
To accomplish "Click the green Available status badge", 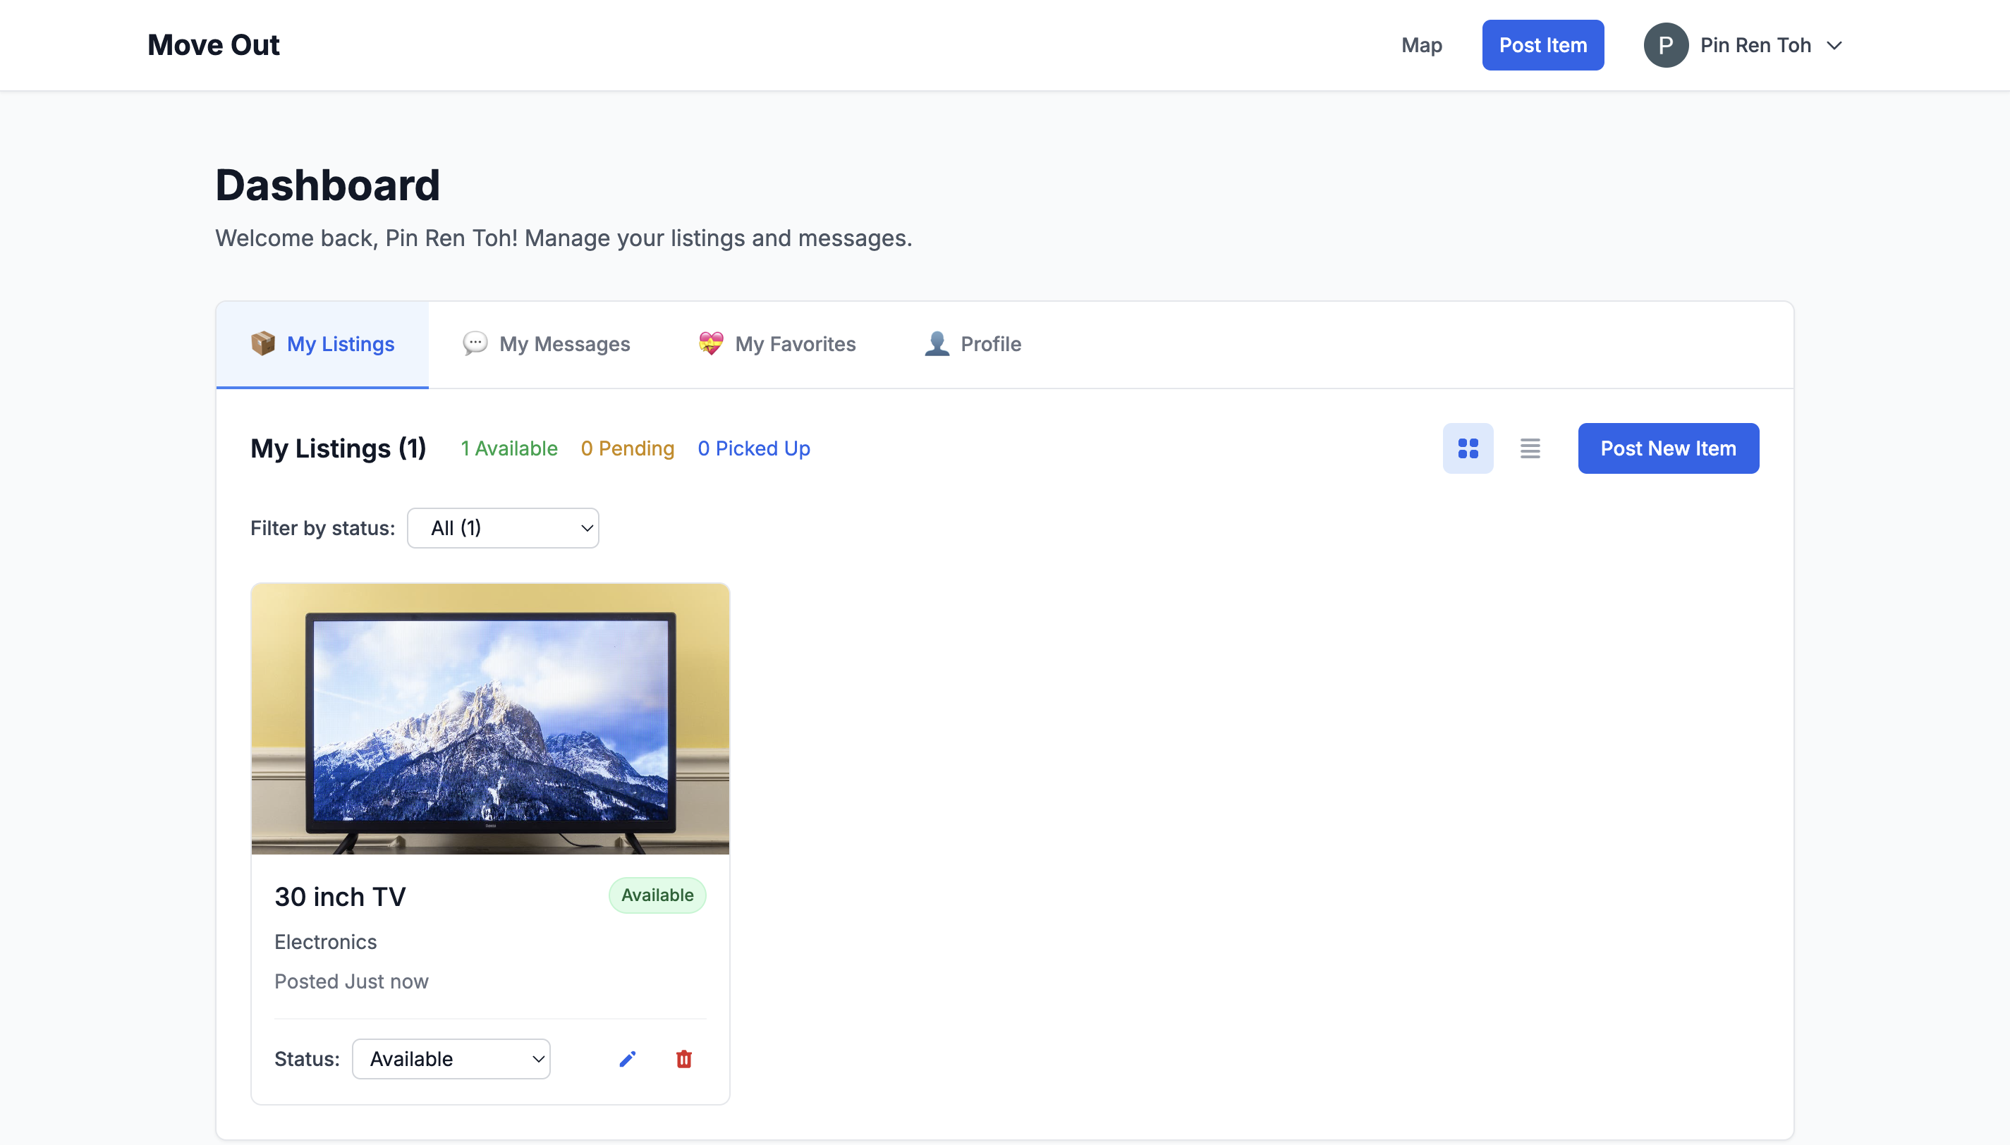I will (657, 895).
